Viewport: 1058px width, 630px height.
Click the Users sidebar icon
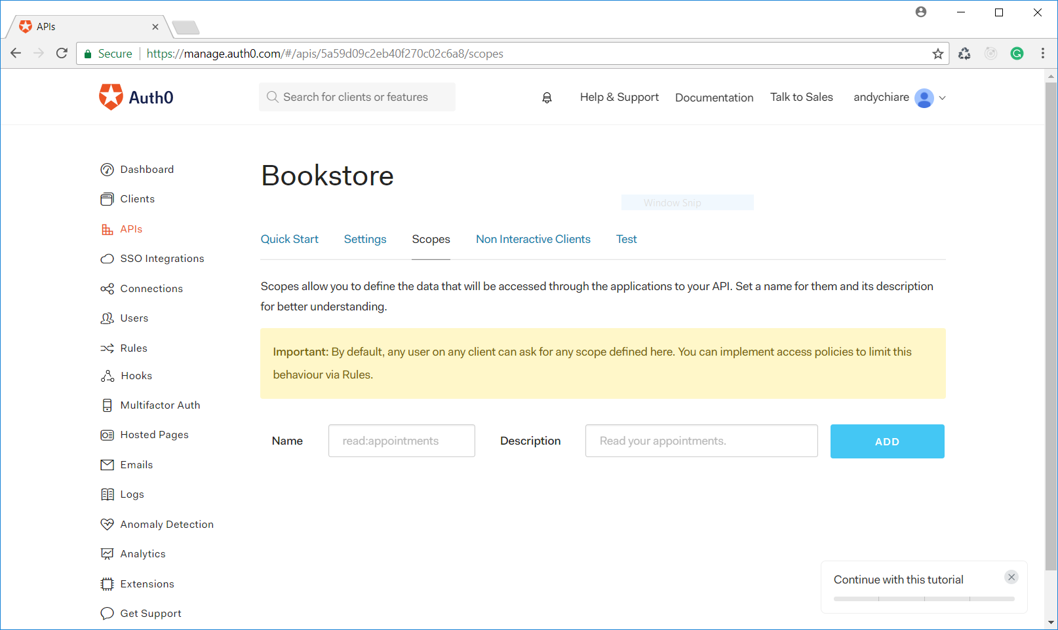[107, 318]
